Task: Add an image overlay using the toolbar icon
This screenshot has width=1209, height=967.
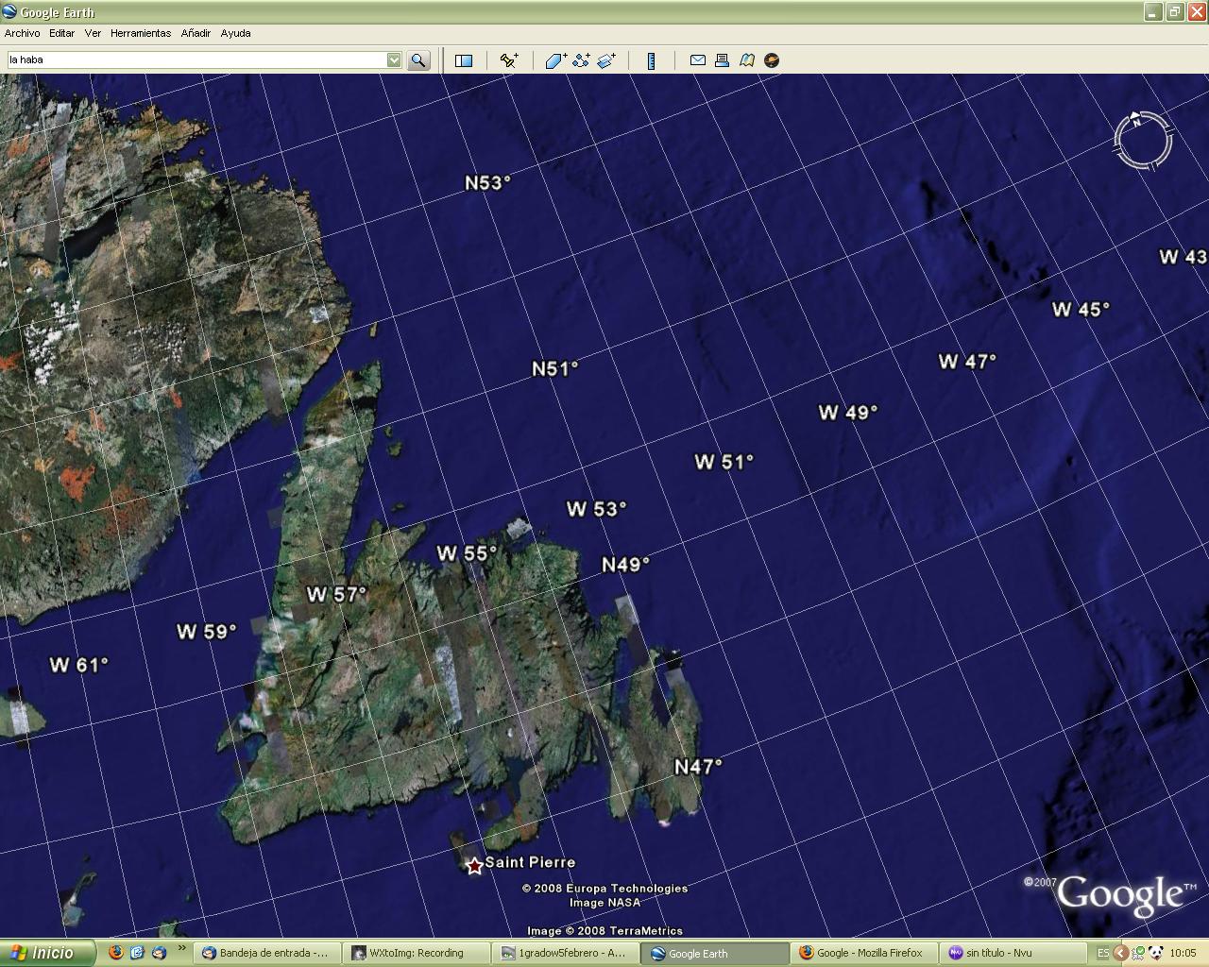Action: click(x=606, y=60)
